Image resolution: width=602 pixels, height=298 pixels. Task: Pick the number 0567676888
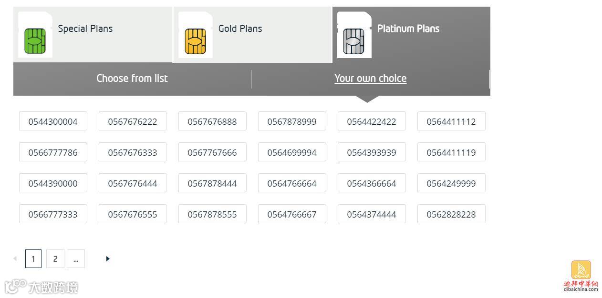(x=212, y=121)
